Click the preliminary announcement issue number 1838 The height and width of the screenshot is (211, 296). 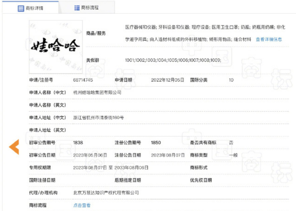78,143
